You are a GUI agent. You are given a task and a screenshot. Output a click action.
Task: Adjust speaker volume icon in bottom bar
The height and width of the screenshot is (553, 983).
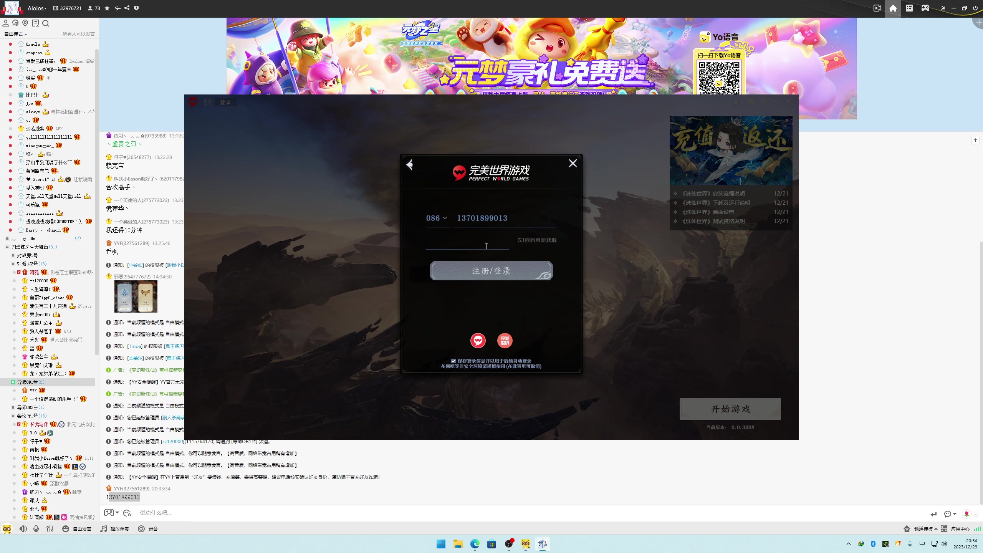pos(23,529)
